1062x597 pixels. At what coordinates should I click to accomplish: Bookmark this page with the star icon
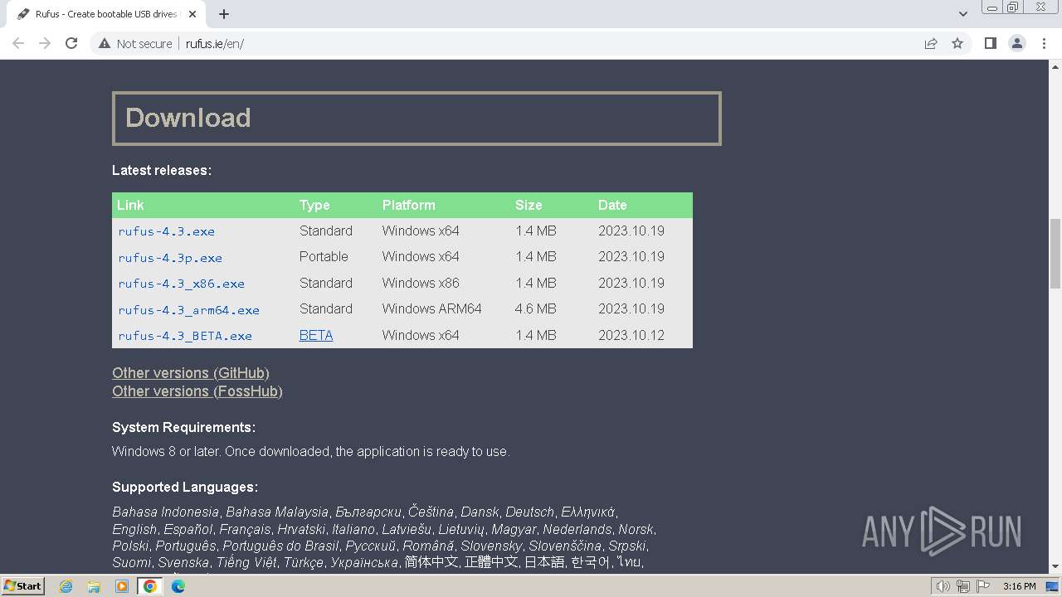pos(957,44)
